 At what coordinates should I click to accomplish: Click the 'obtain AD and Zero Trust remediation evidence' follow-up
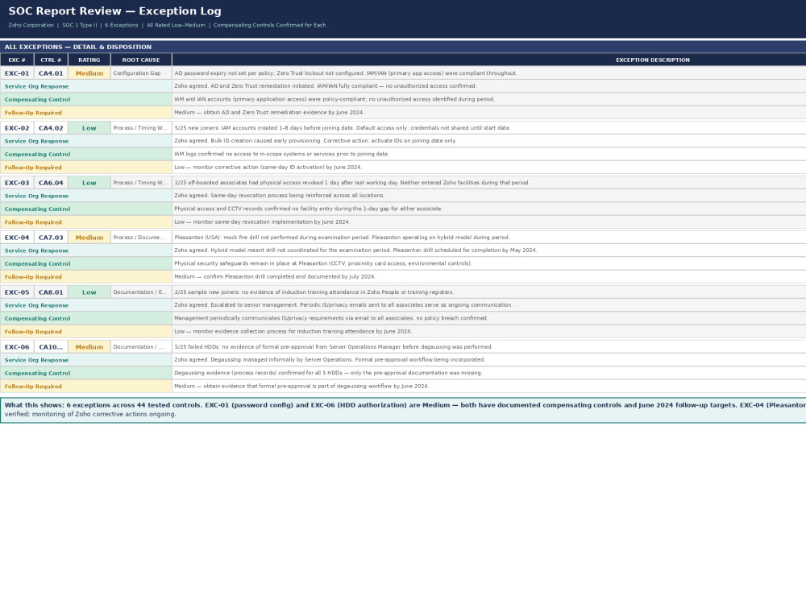pyautogui.click(x=489, y=113)
